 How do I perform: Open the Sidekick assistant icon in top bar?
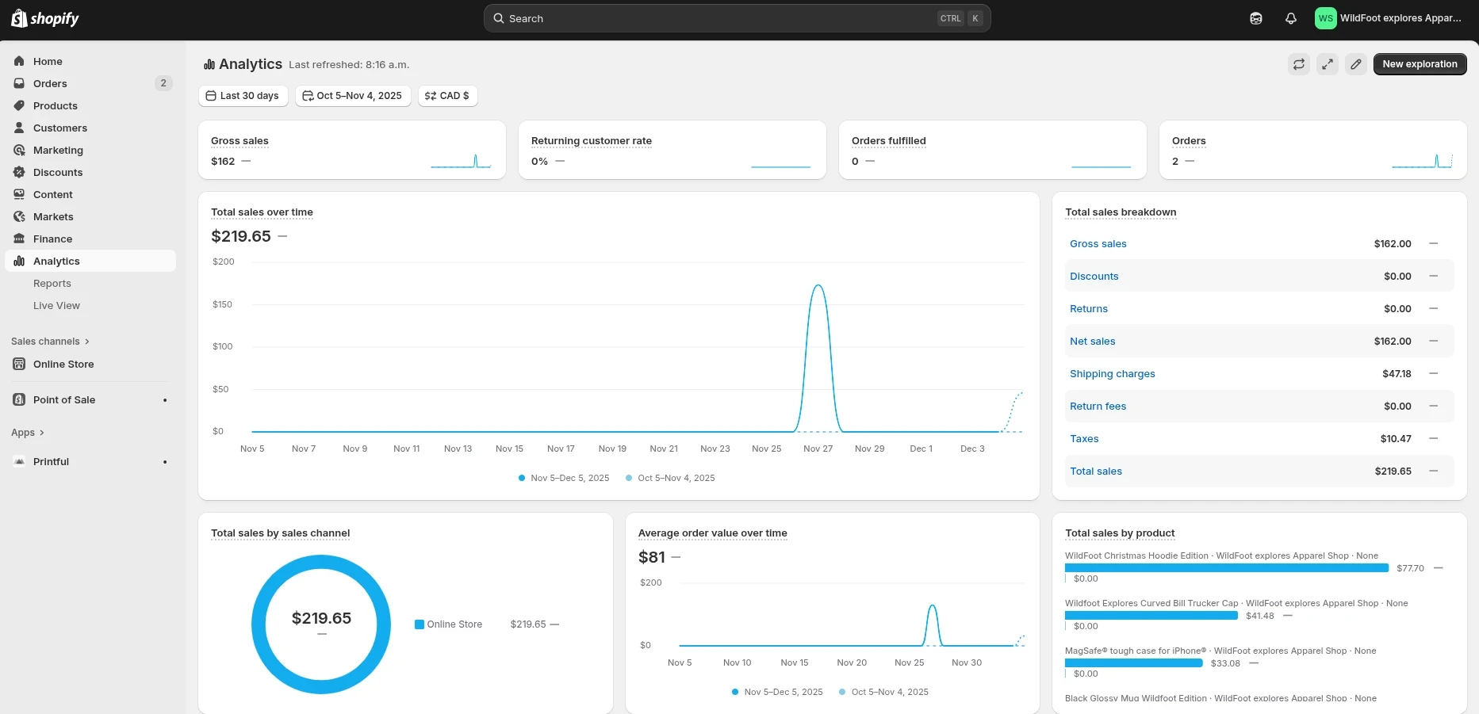(x=1256, y=18)
